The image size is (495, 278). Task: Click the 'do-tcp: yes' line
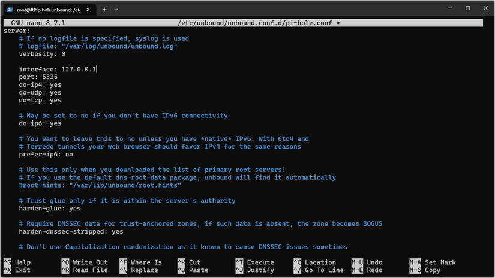pyautogui.click(x=40, y=100)
